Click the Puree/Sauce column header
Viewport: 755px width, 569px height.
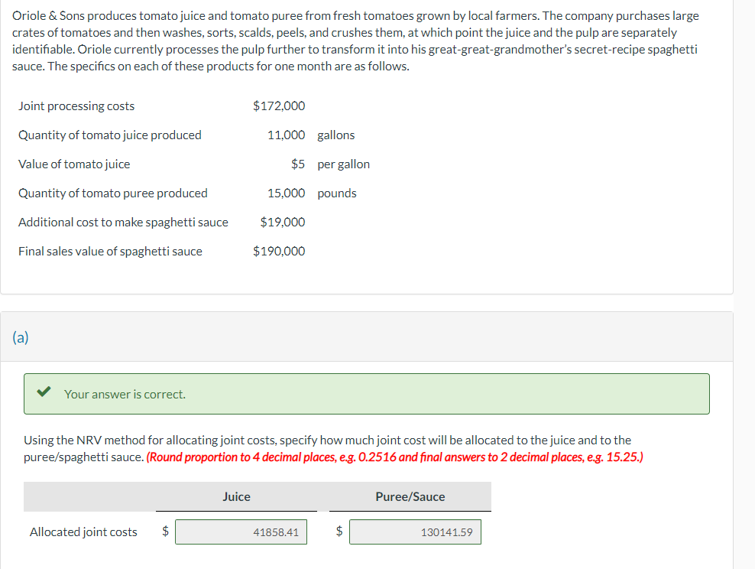tap(409, 496)
